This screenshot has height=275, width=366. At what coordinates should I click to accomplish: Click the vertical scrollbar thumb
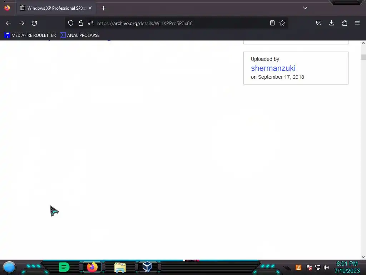(363, 57)
